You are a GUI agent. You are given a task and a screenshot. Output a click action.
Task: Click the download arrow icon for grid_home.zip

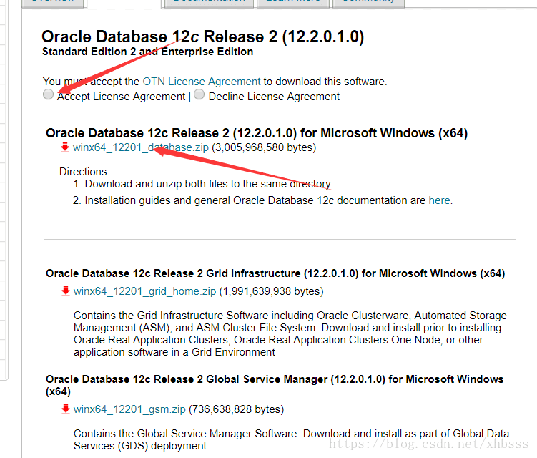tap(65, 291)
